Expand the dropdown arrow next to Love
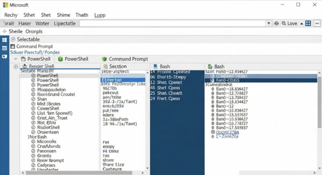Screen dimensions: 322x175 [301, 24]
